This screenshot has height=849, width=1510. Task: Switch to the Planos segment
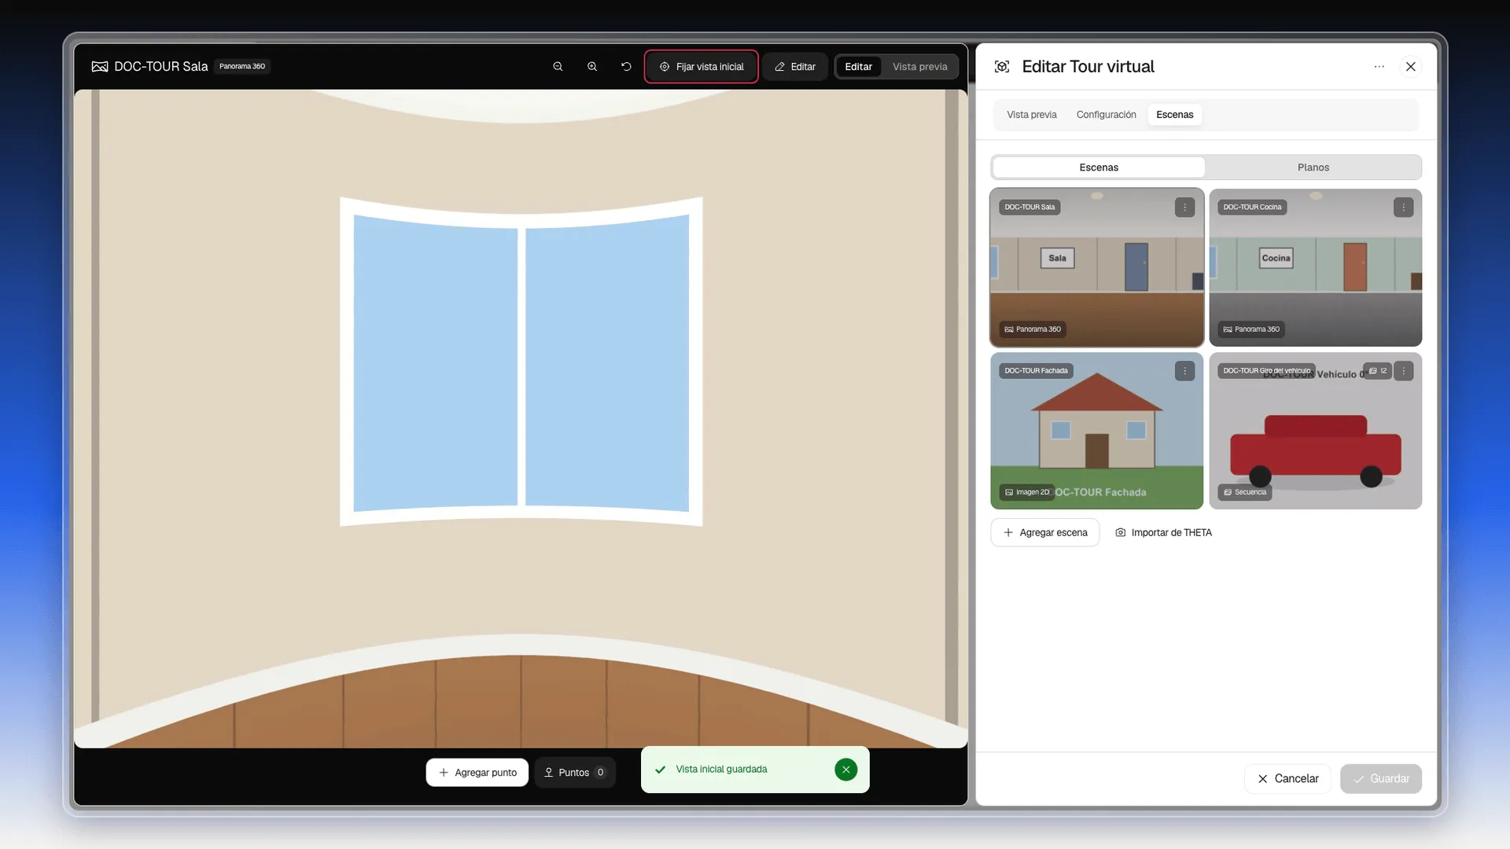pyautogui.click(x=1313, y=167)
